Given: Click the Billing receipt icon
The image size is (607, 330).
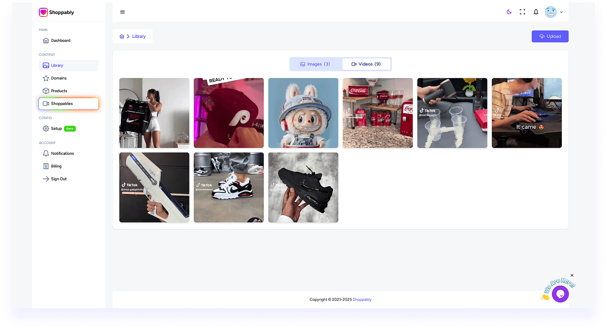Looking at the screenshot, I should pyautogui.click(x=45, y=166).
